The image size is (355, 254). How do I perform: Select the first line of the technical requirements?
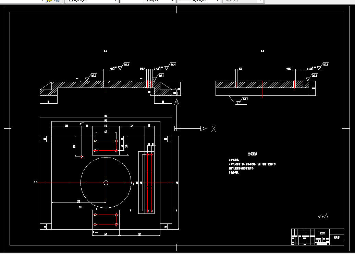click(x=234, y=160)
